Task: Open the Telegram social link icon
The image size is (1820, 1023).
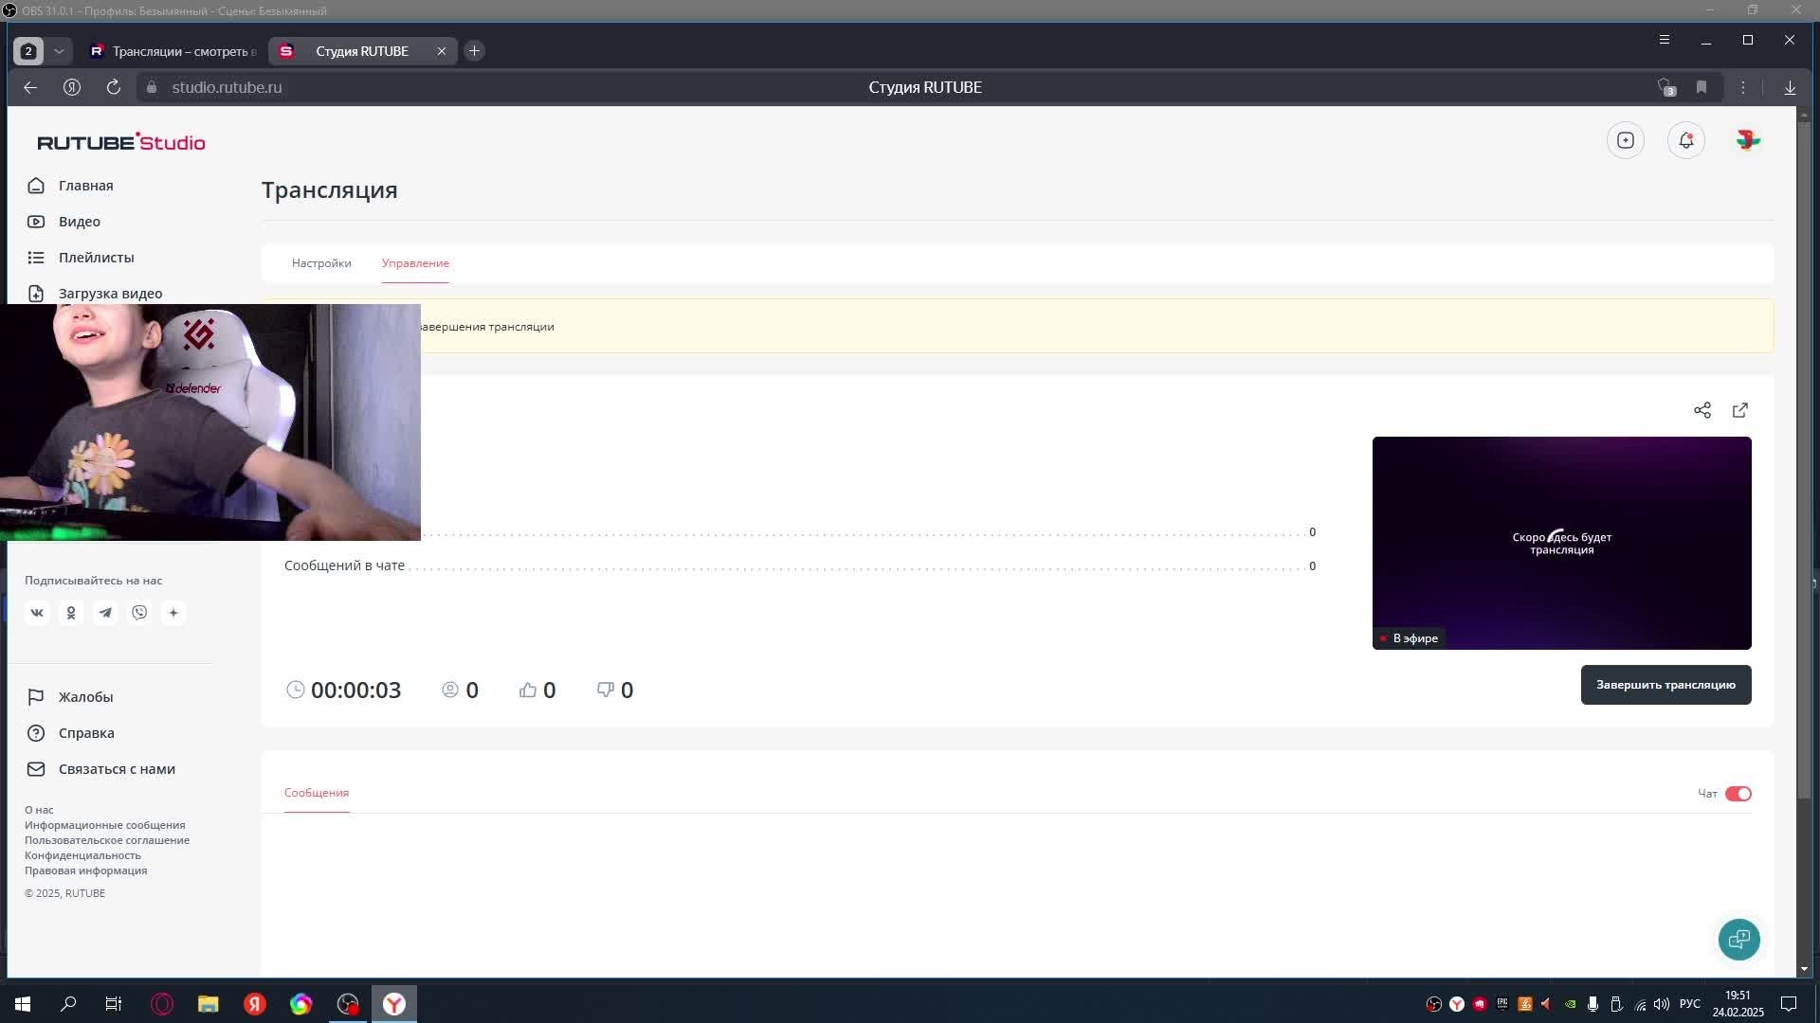Action: 105,613
